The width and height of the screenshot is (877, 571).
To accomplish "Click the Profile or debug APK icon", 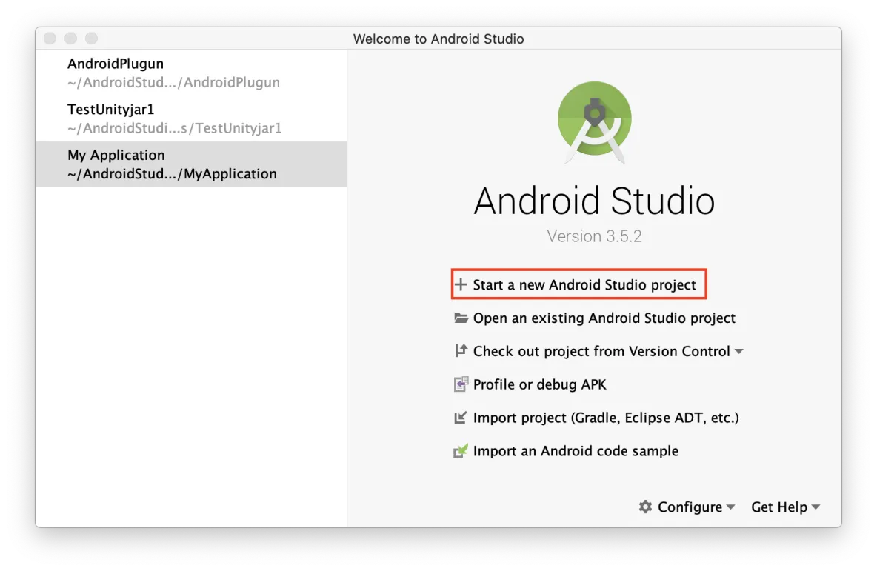I will pos(460,384).
